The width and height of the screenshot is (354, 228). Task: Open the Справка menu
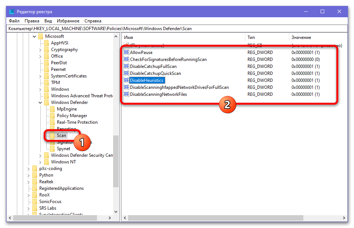click(x=93, y=21)
